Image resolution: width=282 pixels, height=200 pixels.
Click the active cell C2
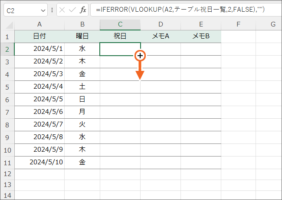[120, 49]
